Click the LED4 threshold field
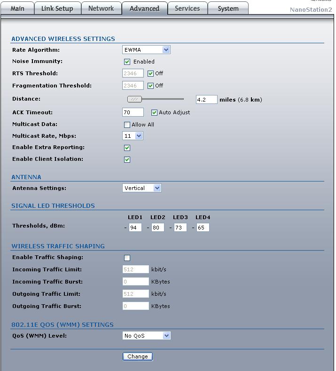336x371 pixels. click(x=203, y=228)
